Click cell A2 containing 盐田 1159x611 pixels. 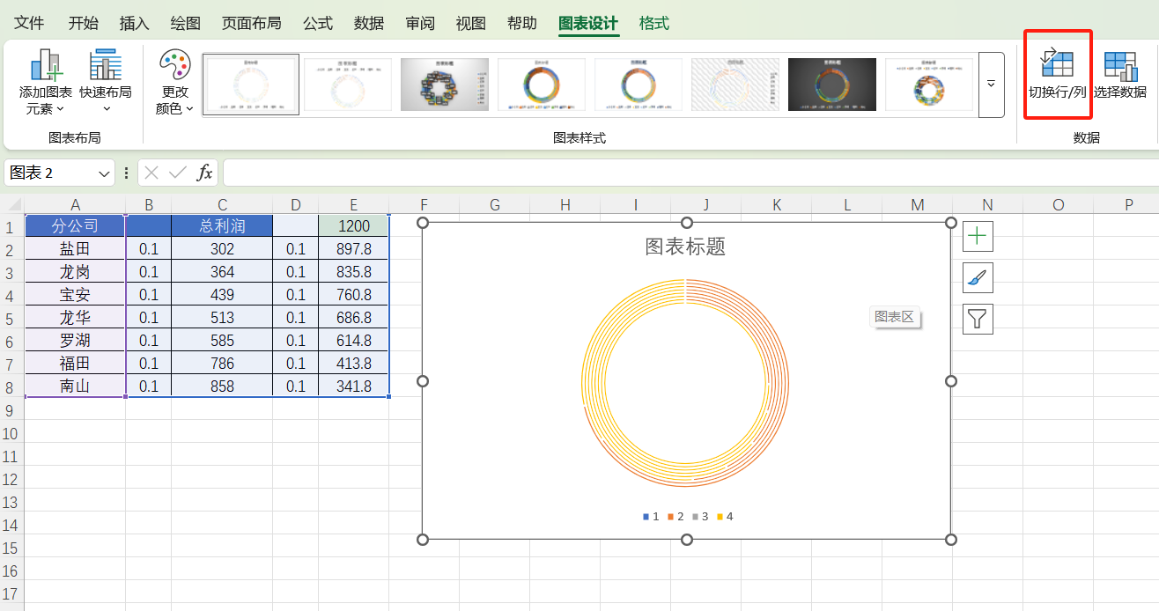point(75,248)
